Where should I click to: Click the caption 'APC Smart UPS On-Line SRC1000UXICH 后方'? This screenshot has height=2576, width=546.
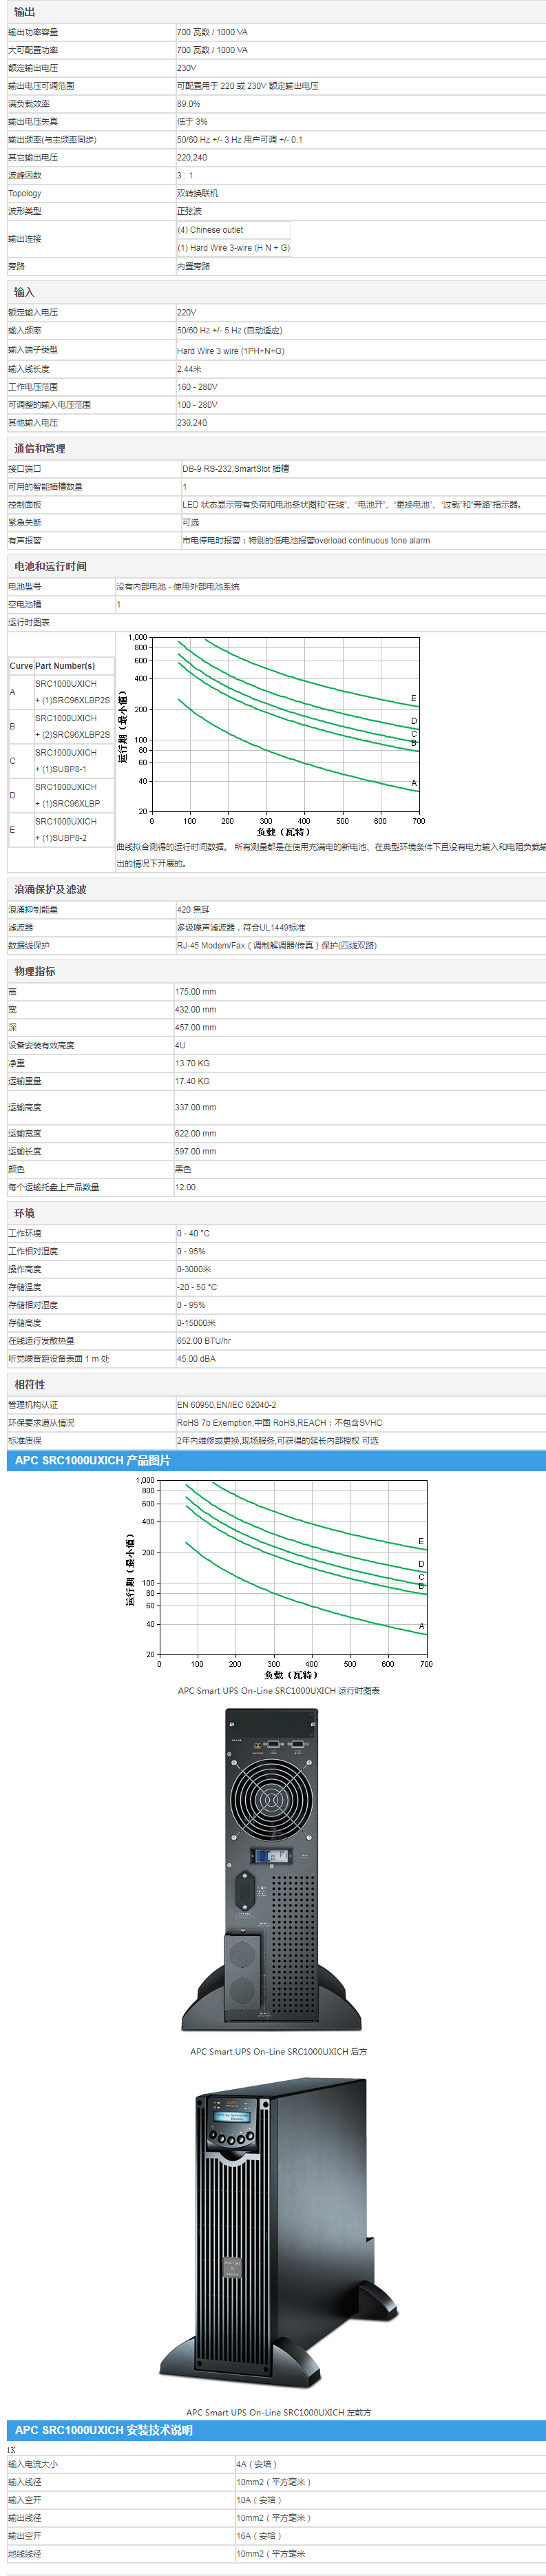(278, 2051)
